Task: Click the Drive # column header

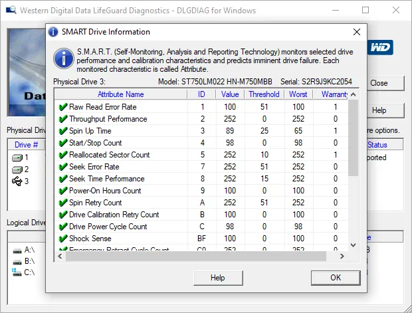Action: (27, 145)
